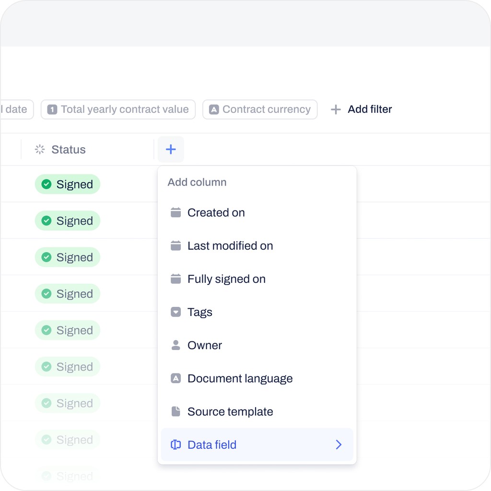Open the Add filter option
This screenshot has height=491, width=491.
[x=361, y=109]
